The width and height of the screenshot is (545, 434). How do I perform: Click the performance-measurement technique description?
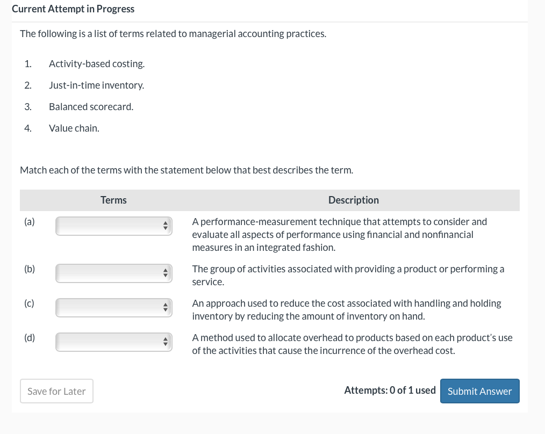pyautogui.click(x=340, y=235)
